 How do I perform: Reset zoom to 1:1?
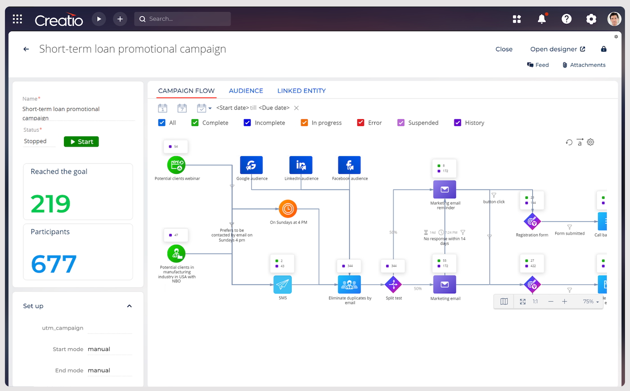coord(535,301)
